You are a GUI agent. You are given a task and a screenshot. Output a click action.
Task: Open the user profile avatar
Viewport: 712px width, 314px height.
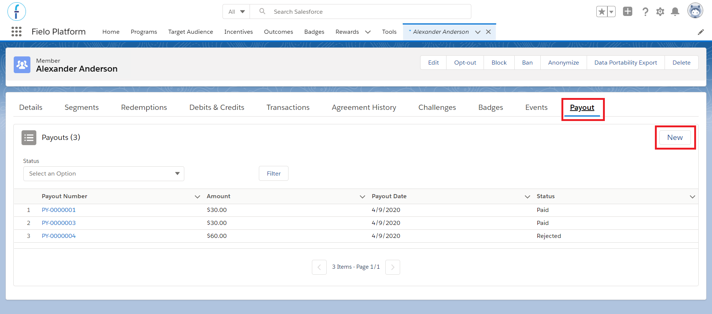[x=695, y=10]
